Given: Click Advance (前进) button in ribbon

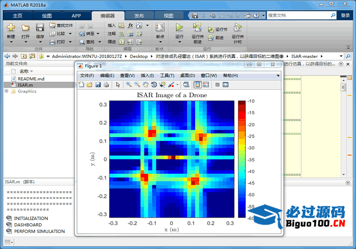Looking at the screenshot, I should pos(216,38).
